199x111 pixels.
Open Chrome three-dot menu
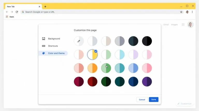(x=192, y=12)
